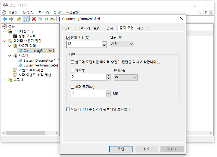This screenshot has width=217, height=157.
Task: Click the CounterLogFromXml collector set icon
Action: pyautogui.click(x=20, y=51)
